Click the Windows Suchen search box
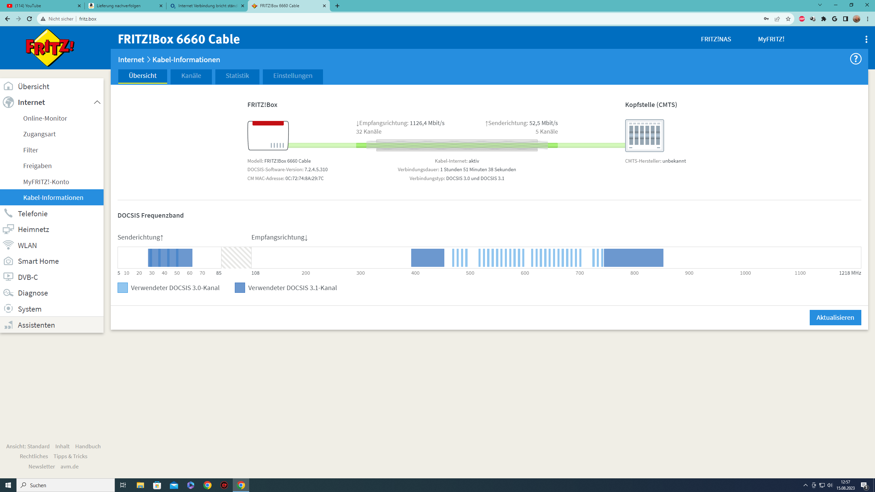 click(x=66, y=485)
